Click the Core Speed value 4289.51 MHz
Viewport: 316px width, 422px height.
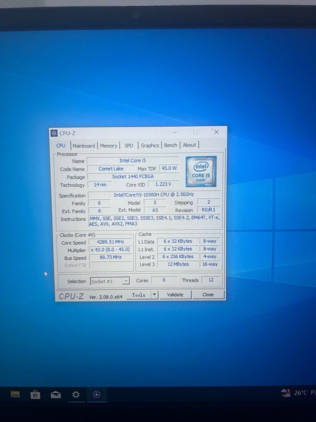111,242
